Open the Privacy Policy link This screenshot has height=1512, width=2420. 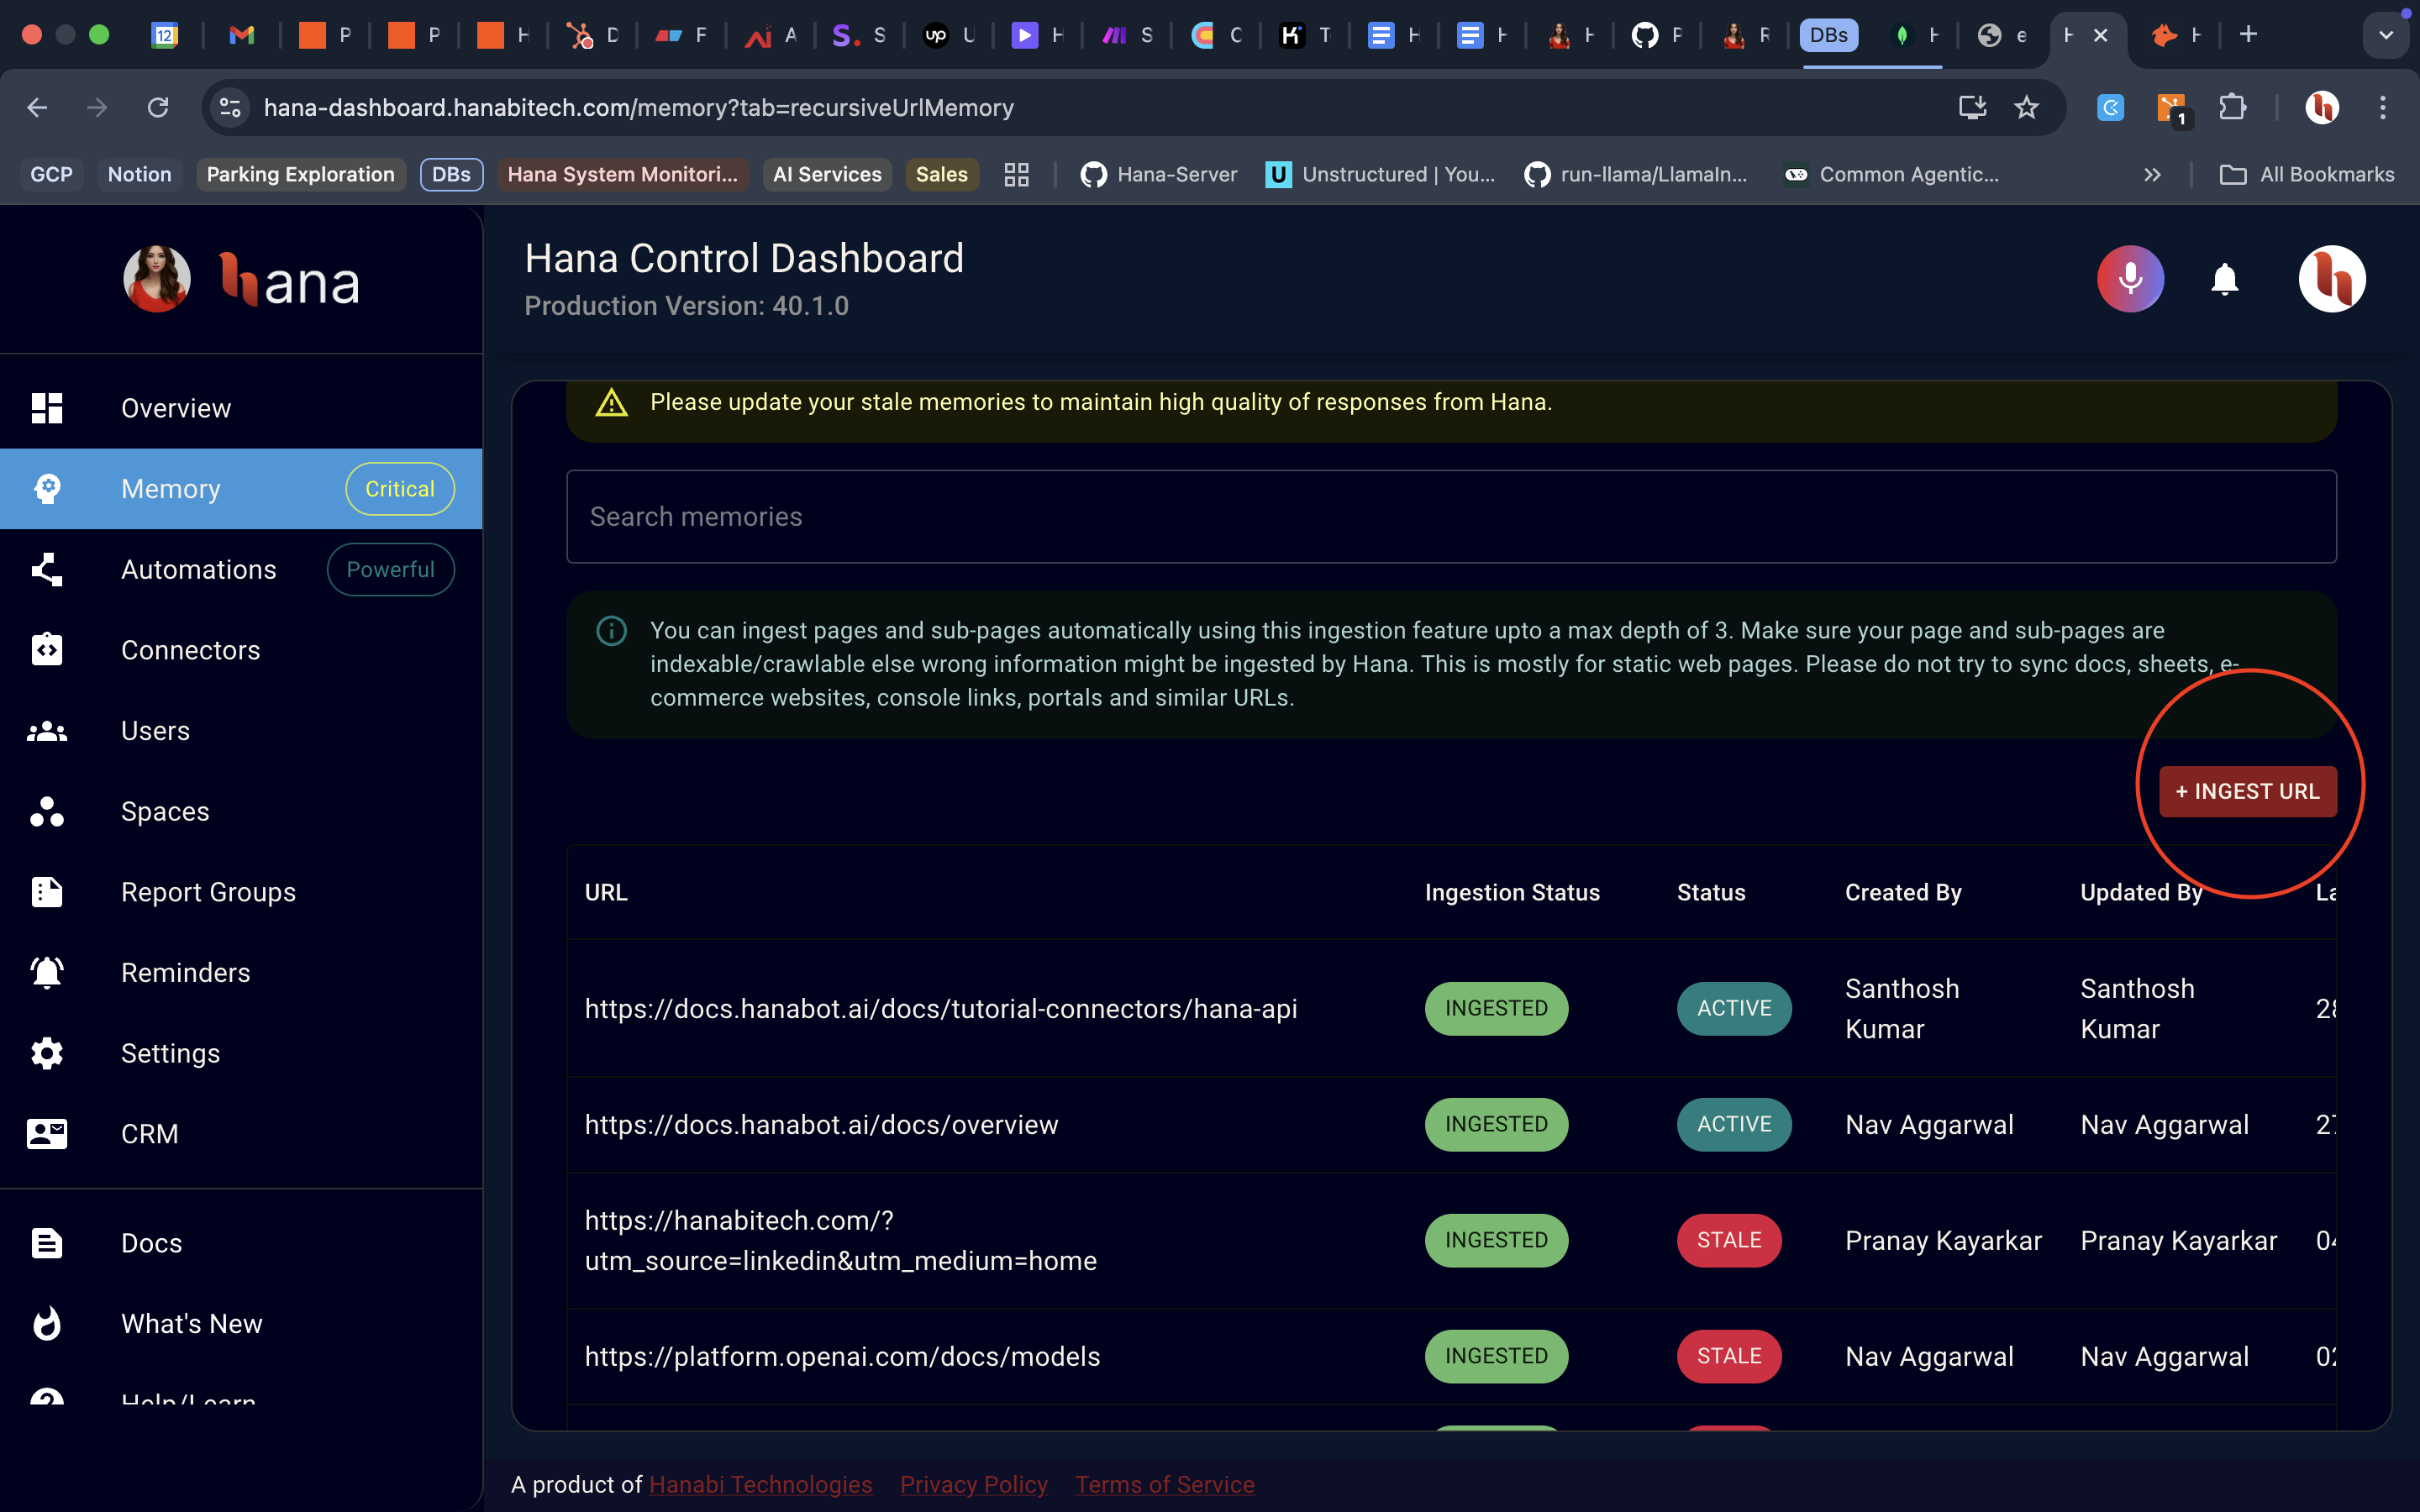(973, 1484)
